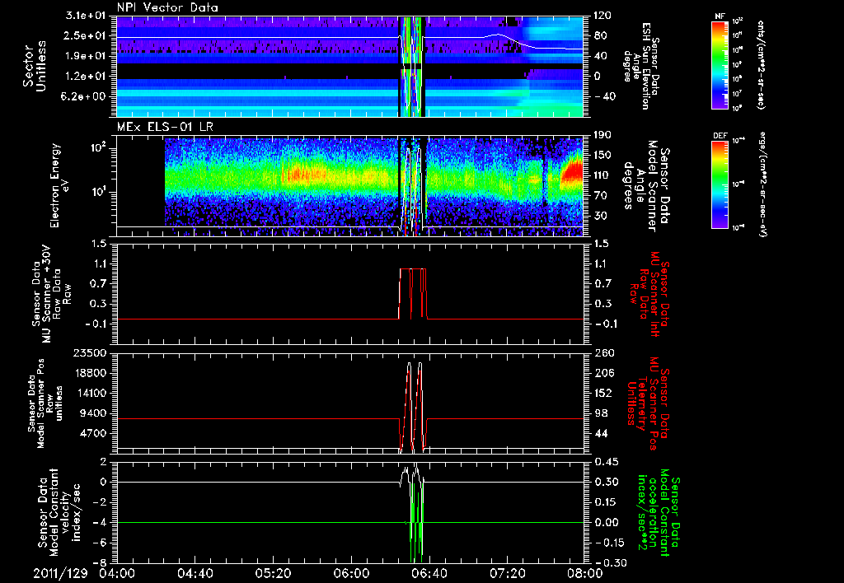Select the NF color bar legend

[720, 64]
